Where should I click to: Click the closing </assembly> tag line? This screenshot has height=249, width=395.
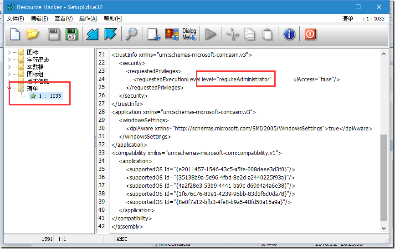(x=127, y=227)
